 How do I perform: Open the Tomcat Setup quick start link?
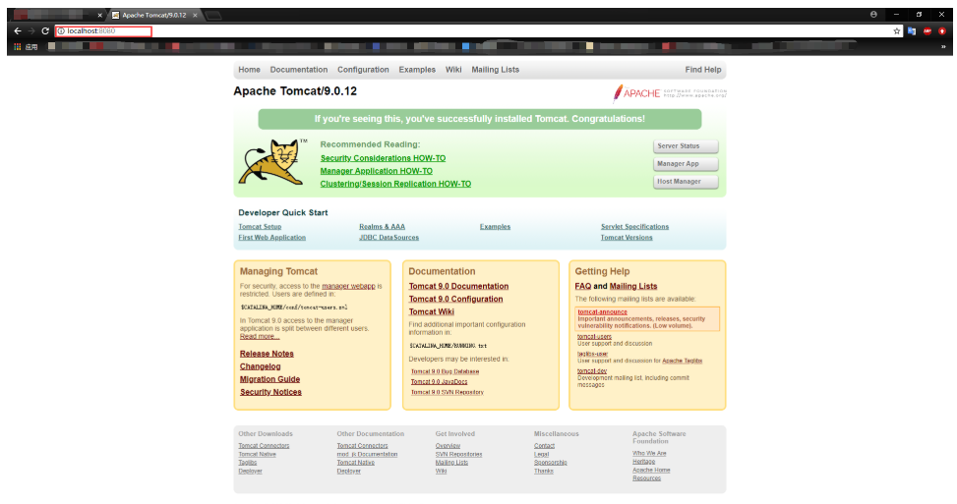click(260, 227)
